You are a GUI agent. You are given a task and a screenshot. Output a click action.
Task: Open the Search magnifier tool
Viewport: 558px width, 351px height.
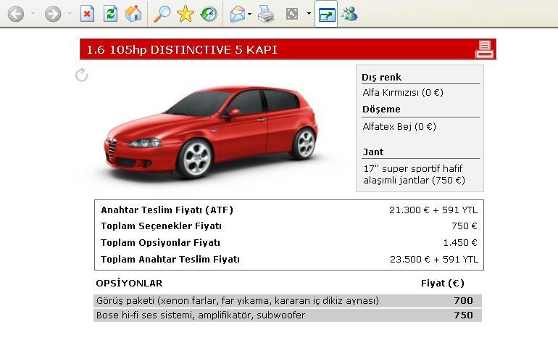pyautogui.click(x=162, y=14)
